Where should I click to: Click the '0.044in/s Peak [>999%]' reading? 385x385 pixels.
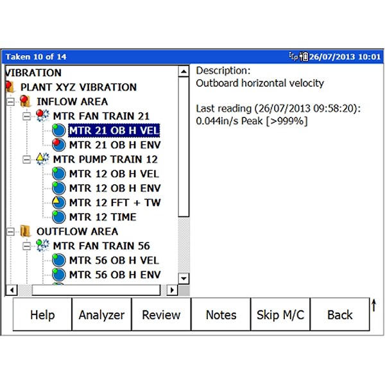[252, 121]
